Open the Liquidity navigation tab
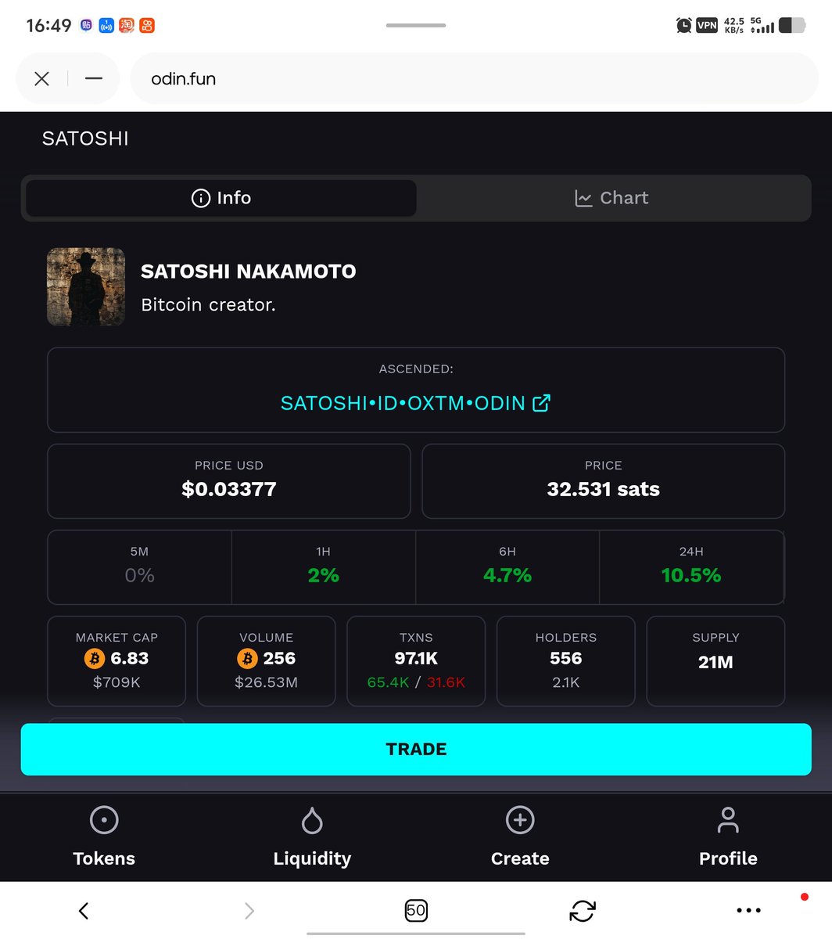 tap(312, 837)
